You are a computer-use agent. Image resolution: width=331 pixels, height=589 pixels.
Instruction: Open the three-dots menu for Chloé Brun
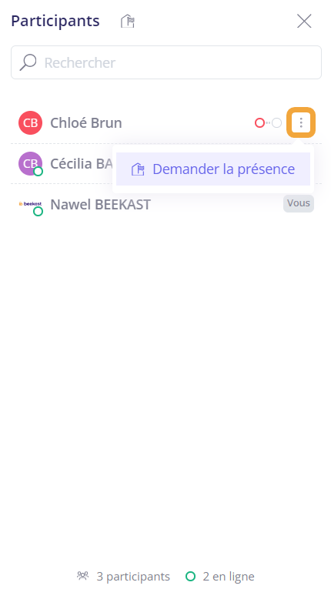point(301,122)
